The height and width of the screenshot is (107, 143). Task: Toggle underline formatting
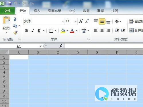click(39, 31)
